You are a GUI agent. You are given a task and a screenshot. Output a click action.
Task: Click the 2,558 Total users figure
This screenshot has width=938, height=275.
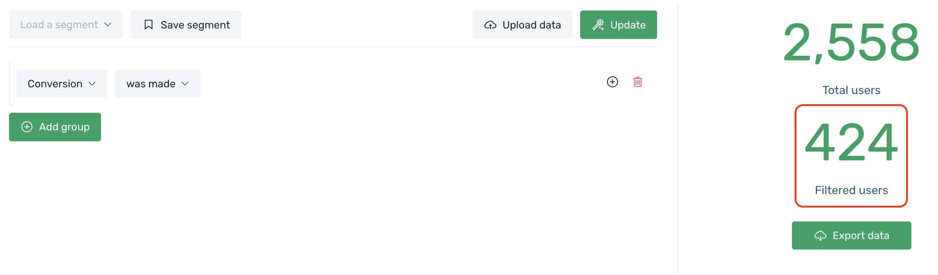[x=851, y=42]
